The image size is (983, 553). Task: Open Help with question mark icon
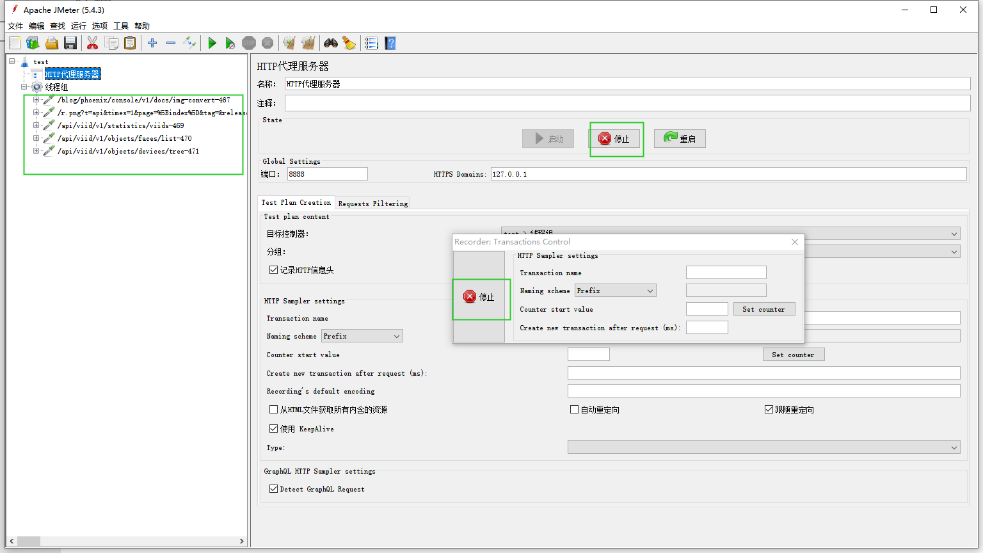390,43
